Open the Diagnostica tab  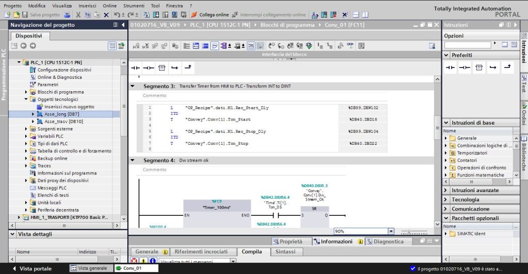[x=389, y=242]
